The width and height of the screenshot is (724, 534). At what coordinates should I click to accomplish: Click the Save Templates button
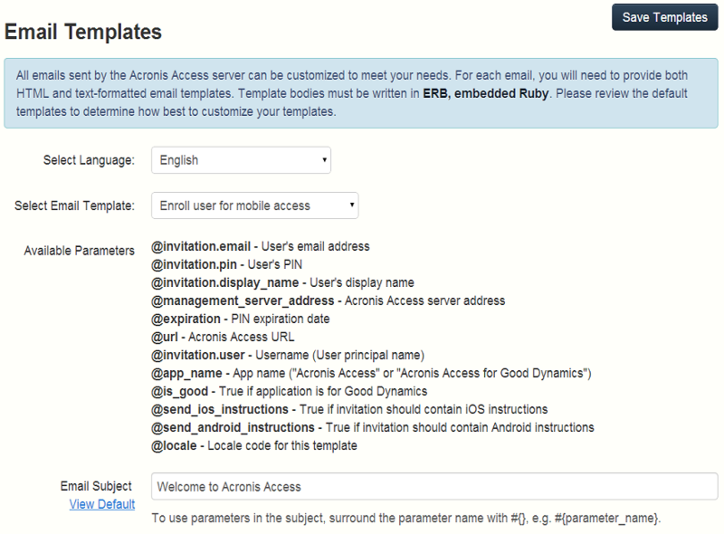tap(665, 17)
